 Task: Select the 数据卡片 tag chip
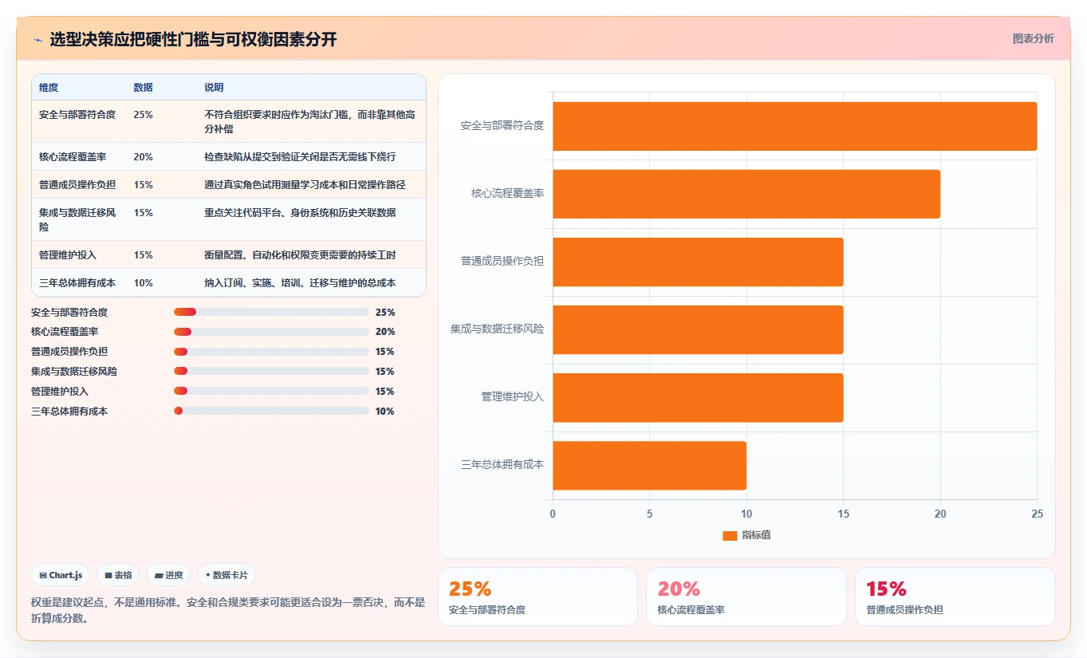226,575
